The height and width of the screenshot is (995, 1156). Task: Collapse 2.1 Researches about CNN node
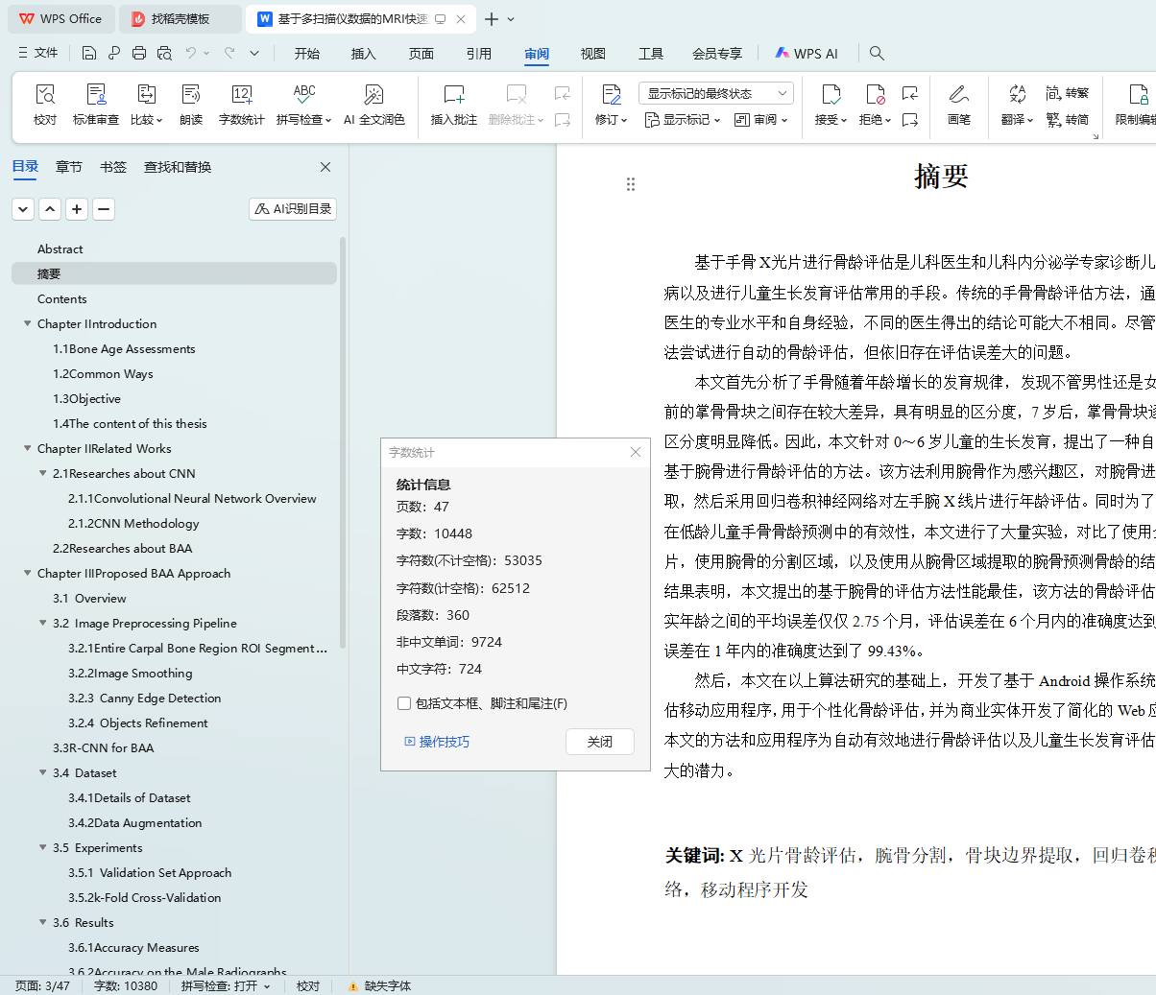click(43, 473)
